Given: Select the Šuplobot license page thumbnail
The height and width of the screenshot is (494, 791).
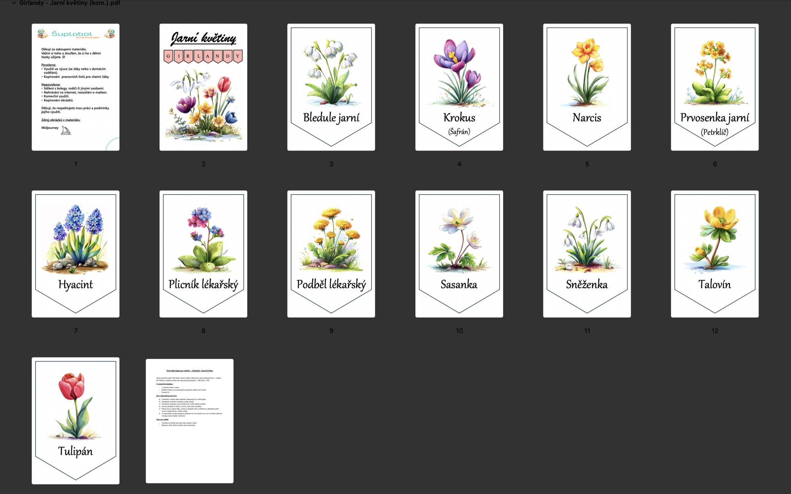Looking at the screenshot, I should (76, 87).
